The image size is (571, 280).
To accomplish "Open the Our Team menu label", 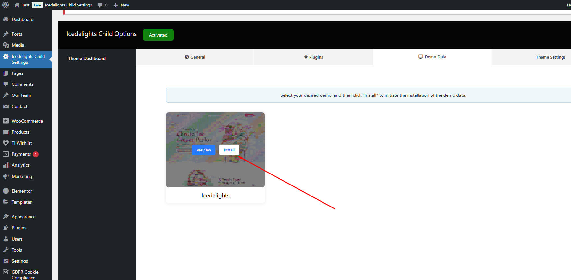I will point(21,95).
